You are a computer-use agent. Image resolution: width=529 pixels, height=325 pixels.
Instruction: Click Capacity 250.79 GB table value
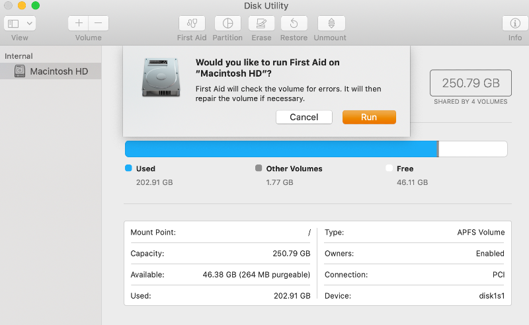click(x=292, y=254)
